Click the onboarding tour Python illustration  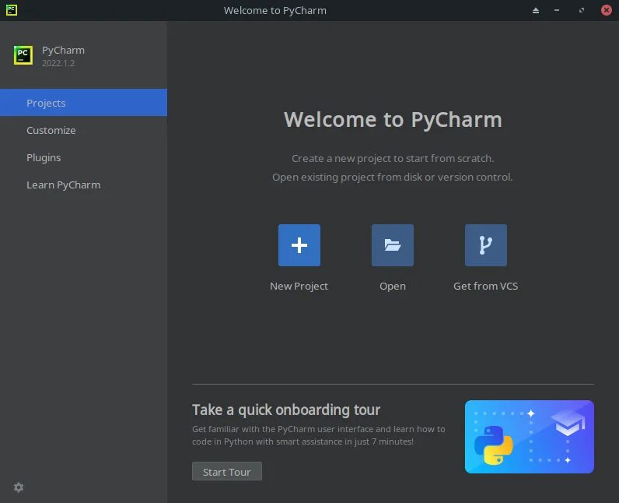pos(530,437)
